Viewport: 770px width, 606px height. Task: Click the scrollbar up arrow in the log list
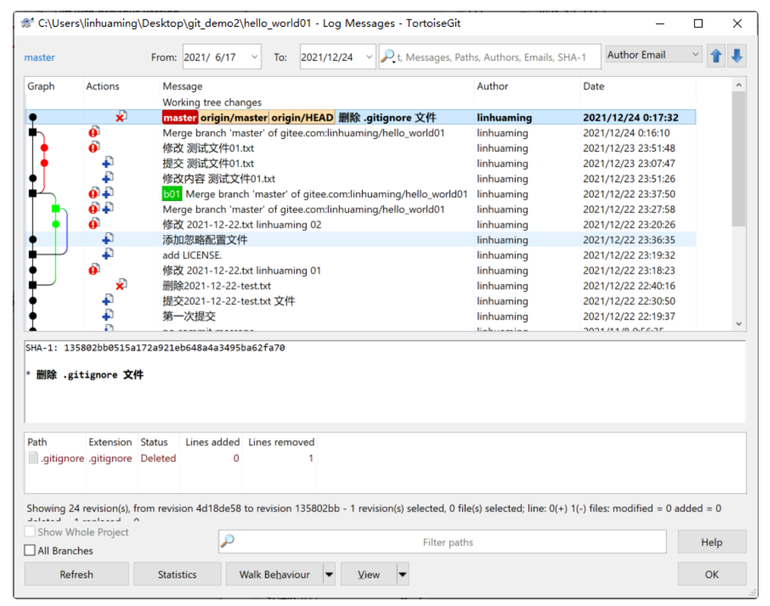pos(739,85)
